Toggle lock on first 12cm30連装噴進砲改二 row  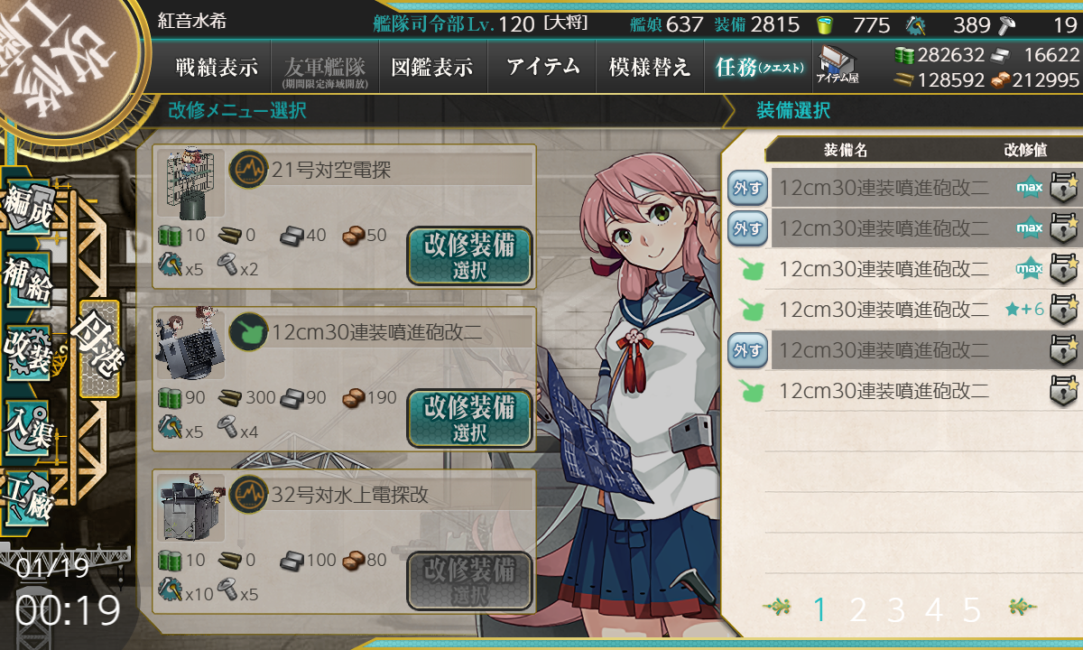coord(1064,187)
